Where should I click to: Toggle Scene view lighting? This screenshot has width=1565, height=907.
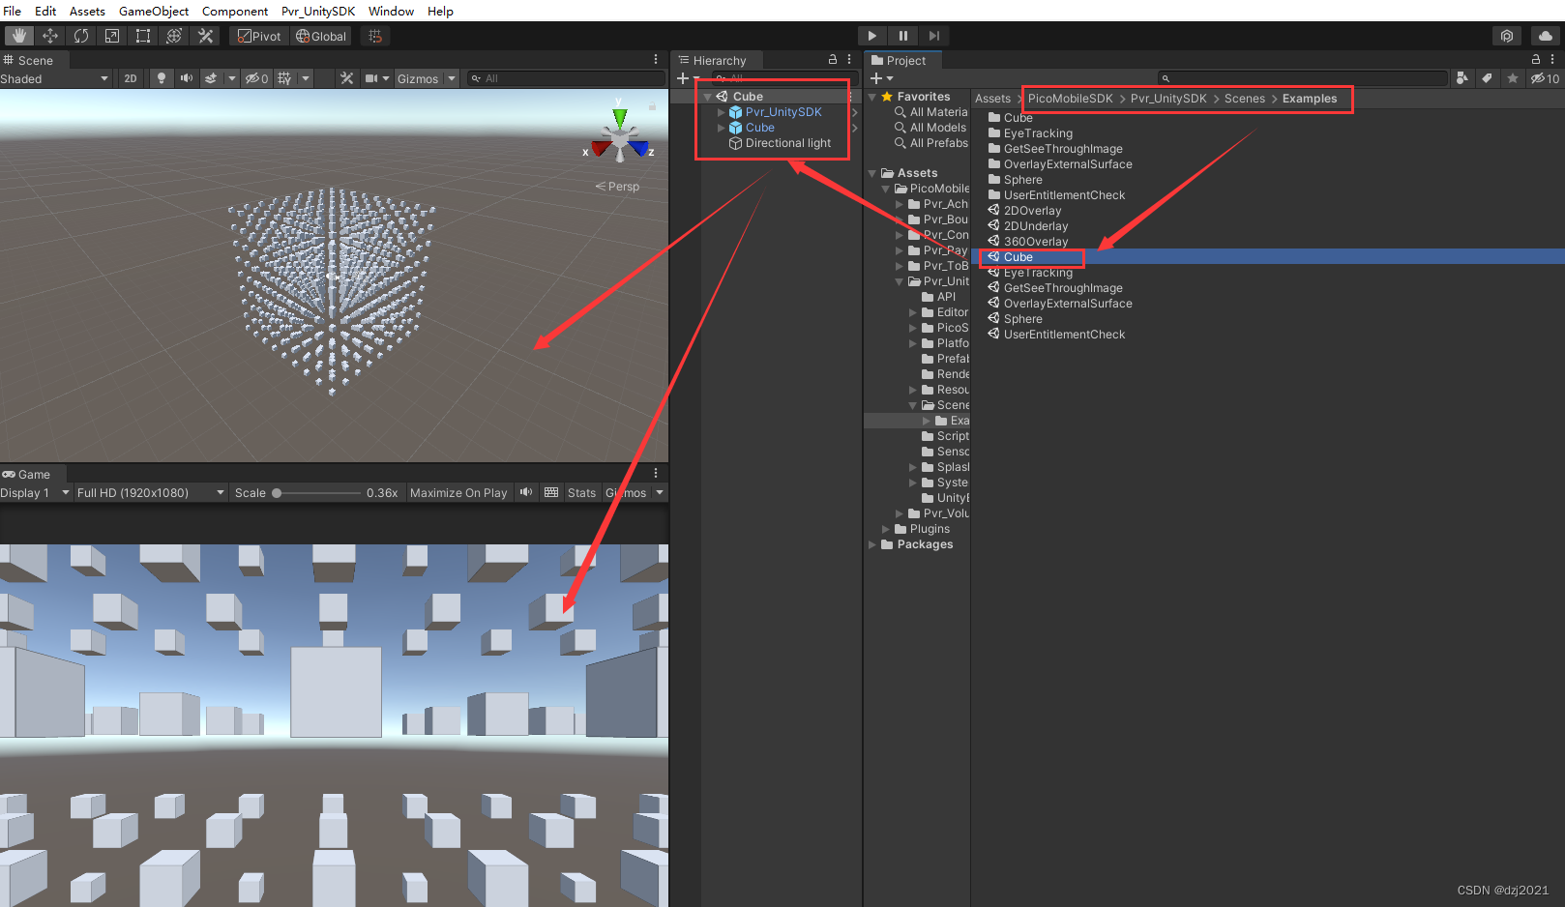tap(160, 78)
